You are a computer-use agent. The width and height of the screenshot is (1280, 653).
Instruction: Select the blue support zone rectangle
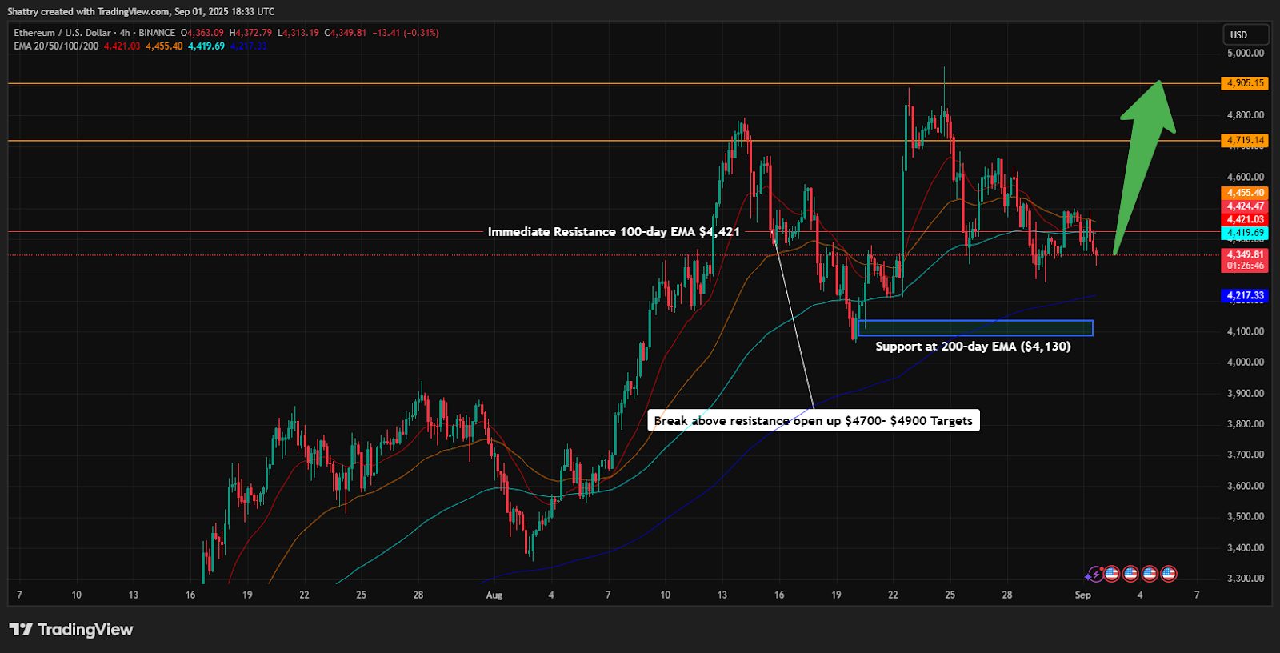[974, 327]
